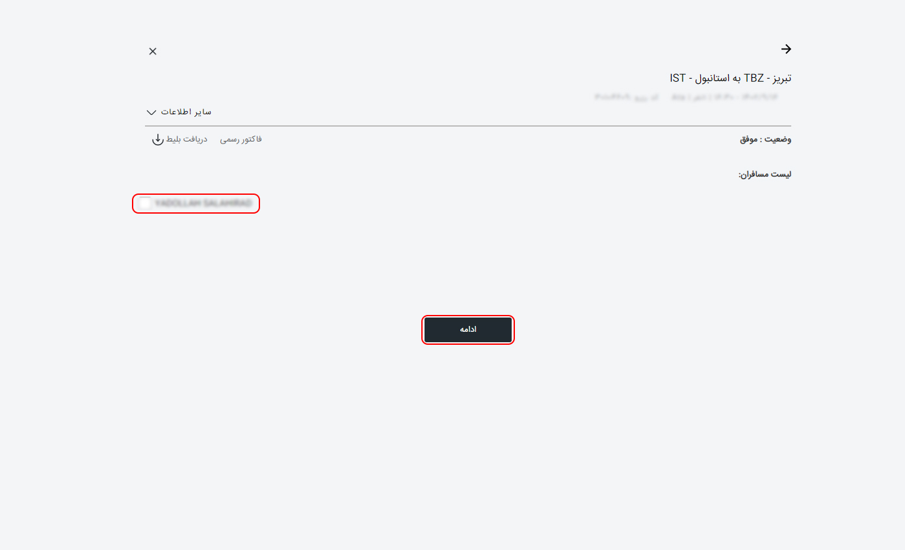
Task: Select the blurred passenger name label
Action: [203, 203]
